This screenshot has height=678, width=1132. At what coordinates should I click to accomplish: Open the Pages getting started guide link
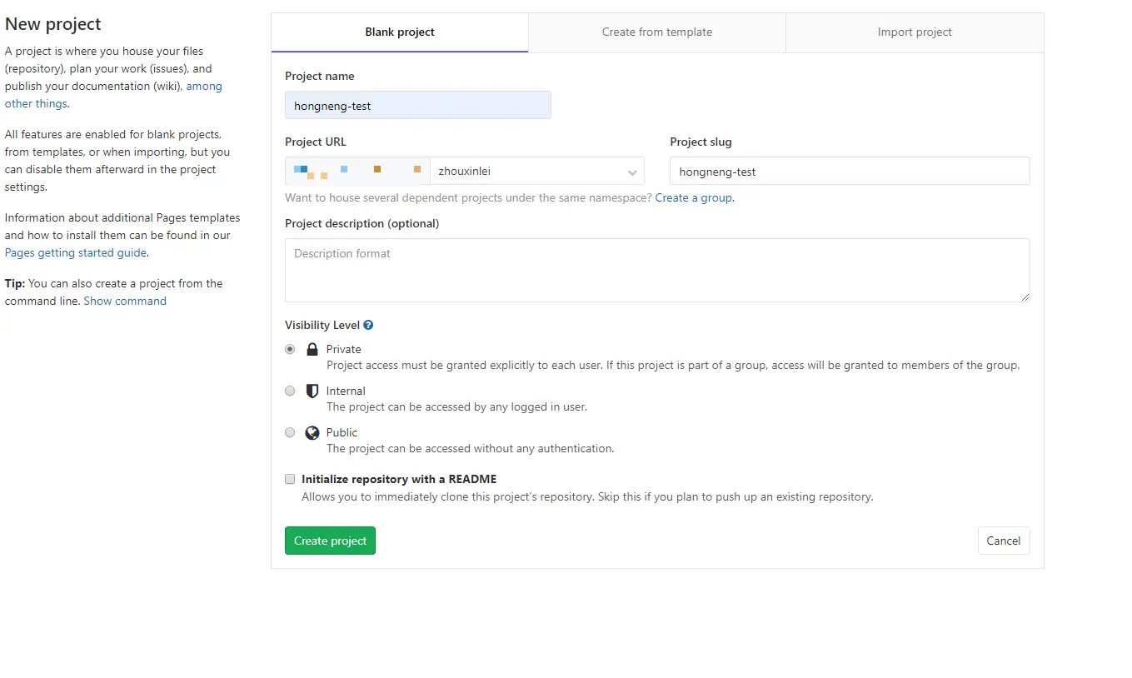coord(76,252)
